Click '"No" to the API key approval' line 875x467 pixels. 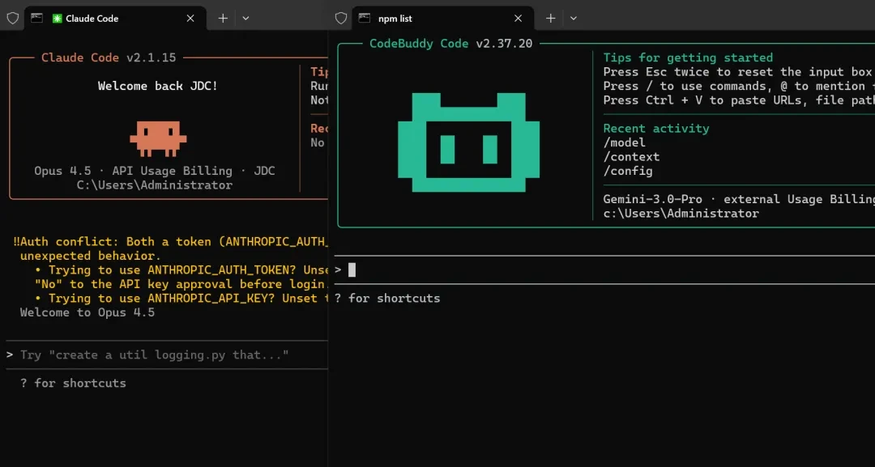pyautogui.click(x=181, y=284)
